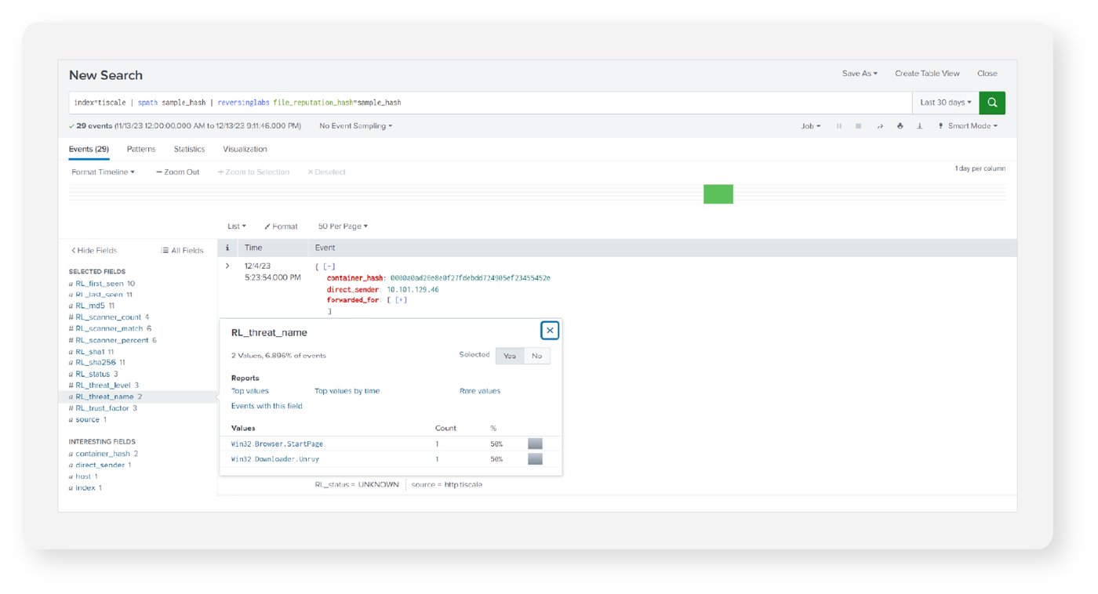
Task: Close the RL_threat_name popup
Action: tap(550, 331)
